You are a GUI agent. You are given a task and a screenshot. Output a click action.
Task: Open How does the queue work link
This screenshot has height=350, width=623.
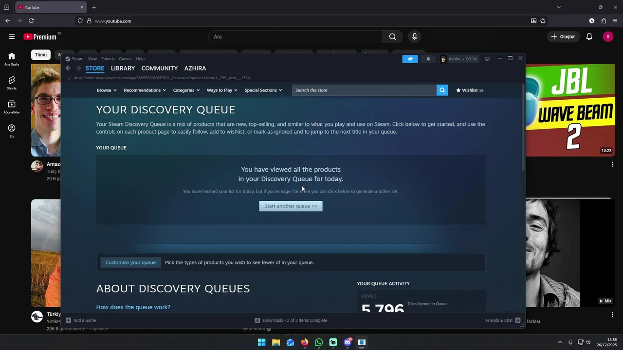(133, 307)
